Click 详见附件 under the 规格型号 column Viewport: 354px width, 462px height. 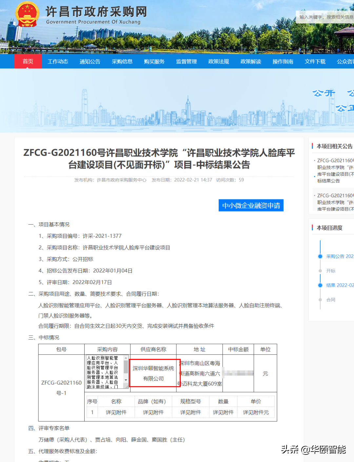190,413
